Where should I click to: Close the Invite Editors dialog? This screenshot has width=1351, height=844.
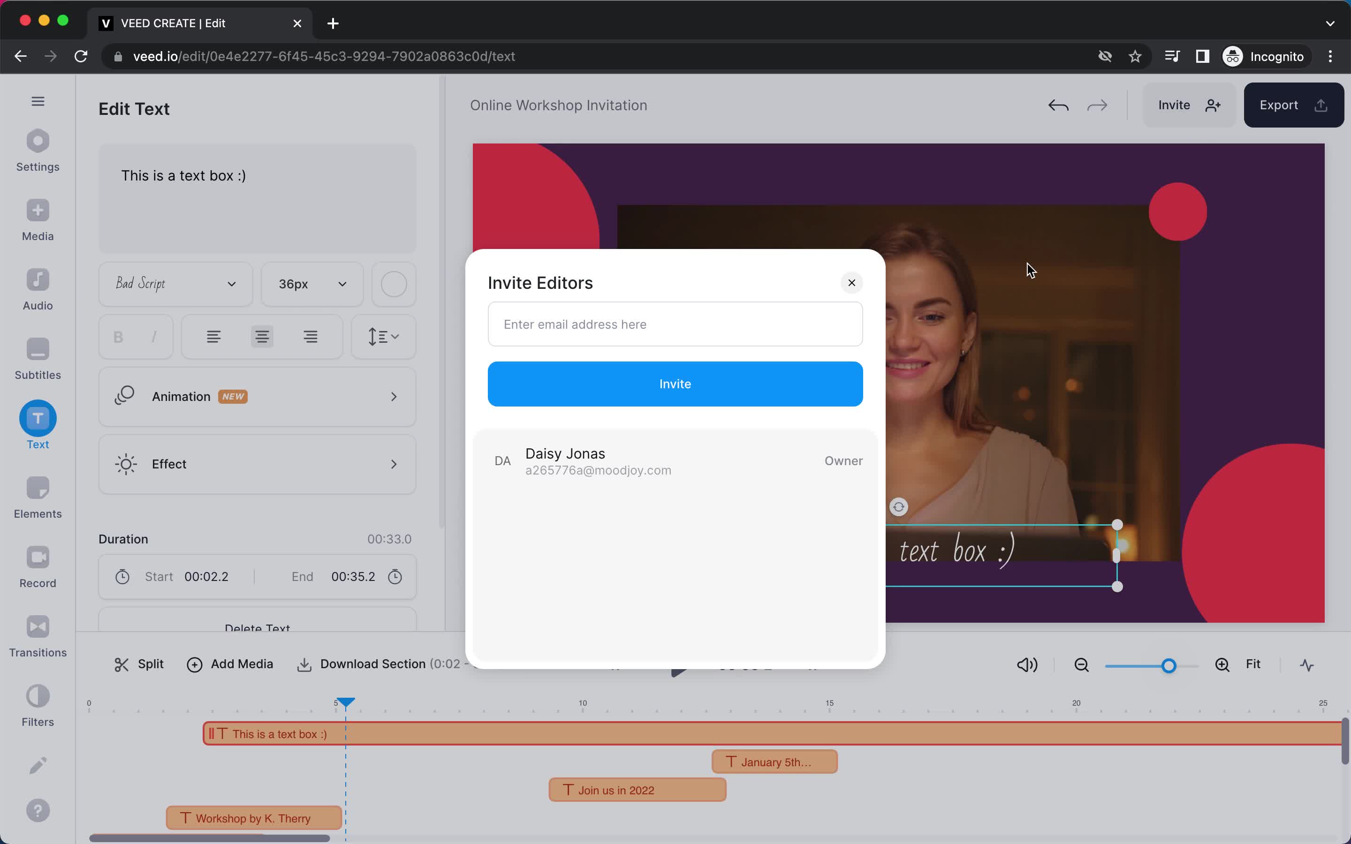click(851, 283)
